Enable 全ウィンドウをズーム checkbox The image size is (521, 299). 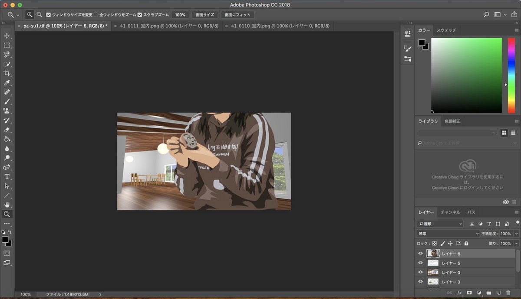click(96, 15)
